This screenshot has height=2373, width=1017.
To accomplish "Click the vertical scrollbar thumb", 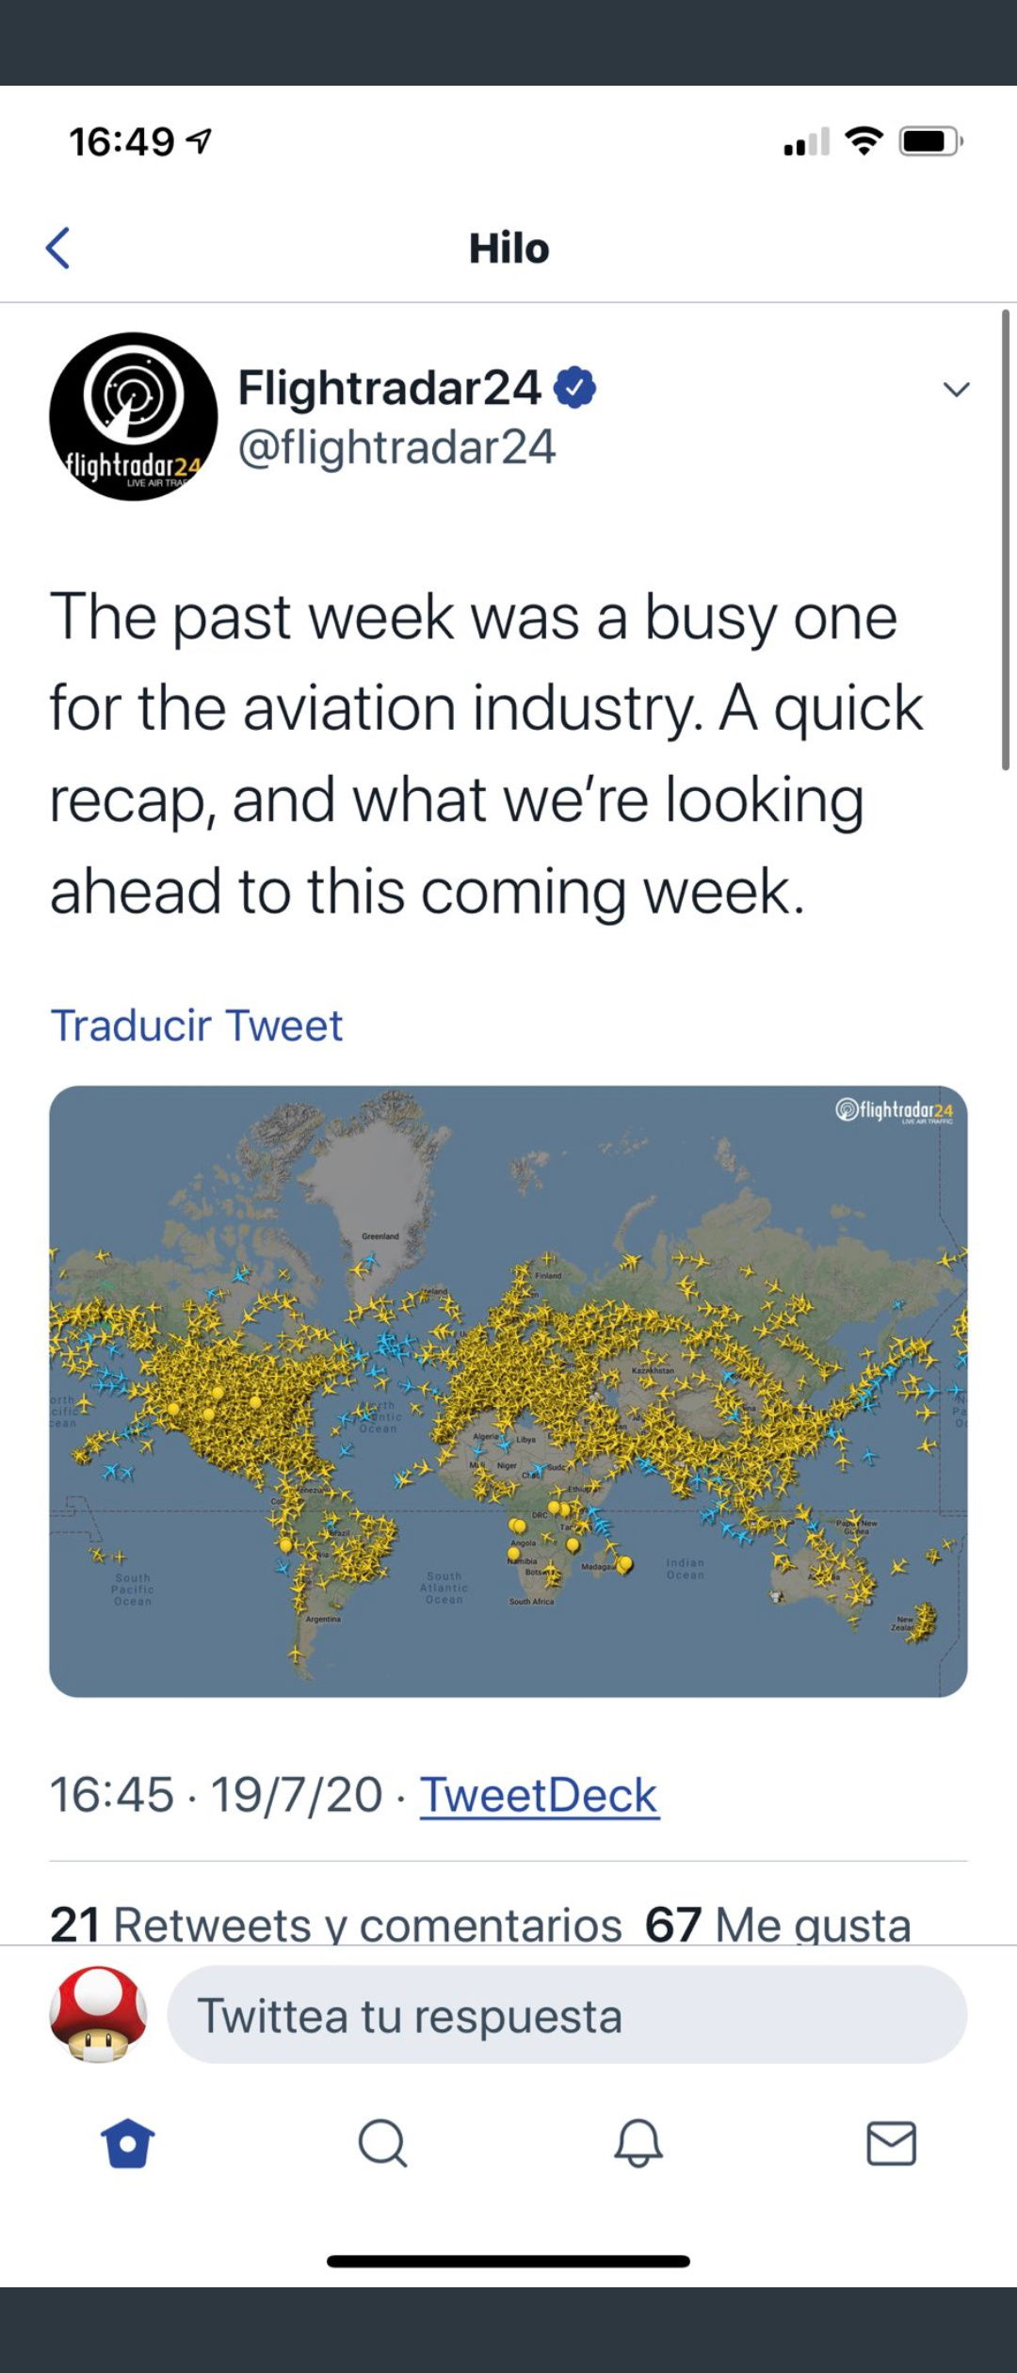I will click(x=1006, y=541).
